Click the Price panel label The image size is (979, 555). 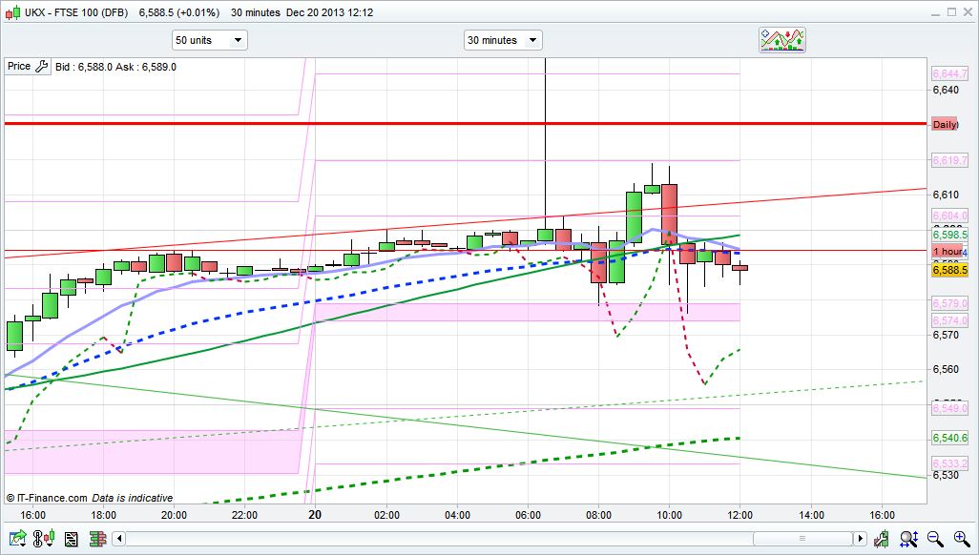coord(19,67)
